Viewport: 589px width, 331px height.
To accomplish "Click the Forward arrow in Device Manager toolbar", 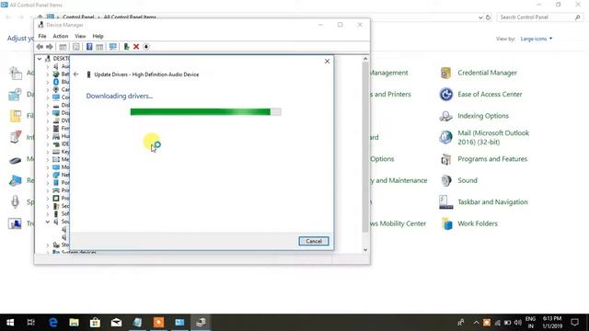I will tap(49, 47).
